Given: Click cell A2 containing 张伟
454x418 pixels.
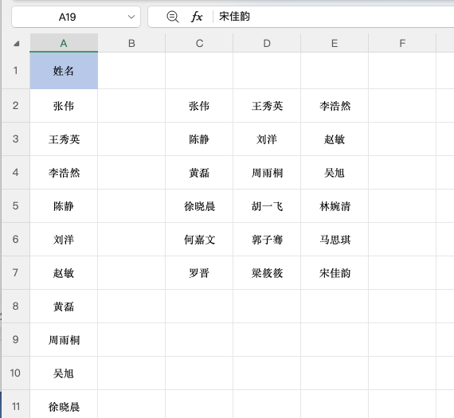Looking at the screenshot, I should [x=64, y=106].
